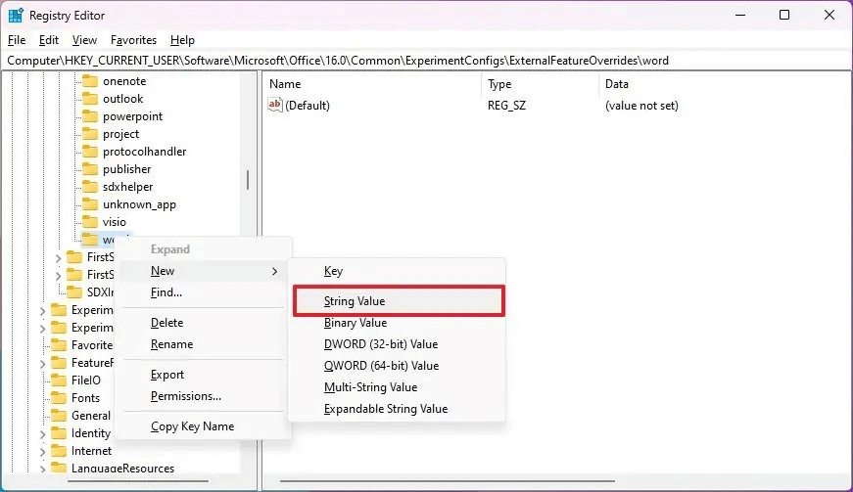Expand the Fonts key chevron
The height and width of the screenshot is (492, 853).
pos(43,398)
